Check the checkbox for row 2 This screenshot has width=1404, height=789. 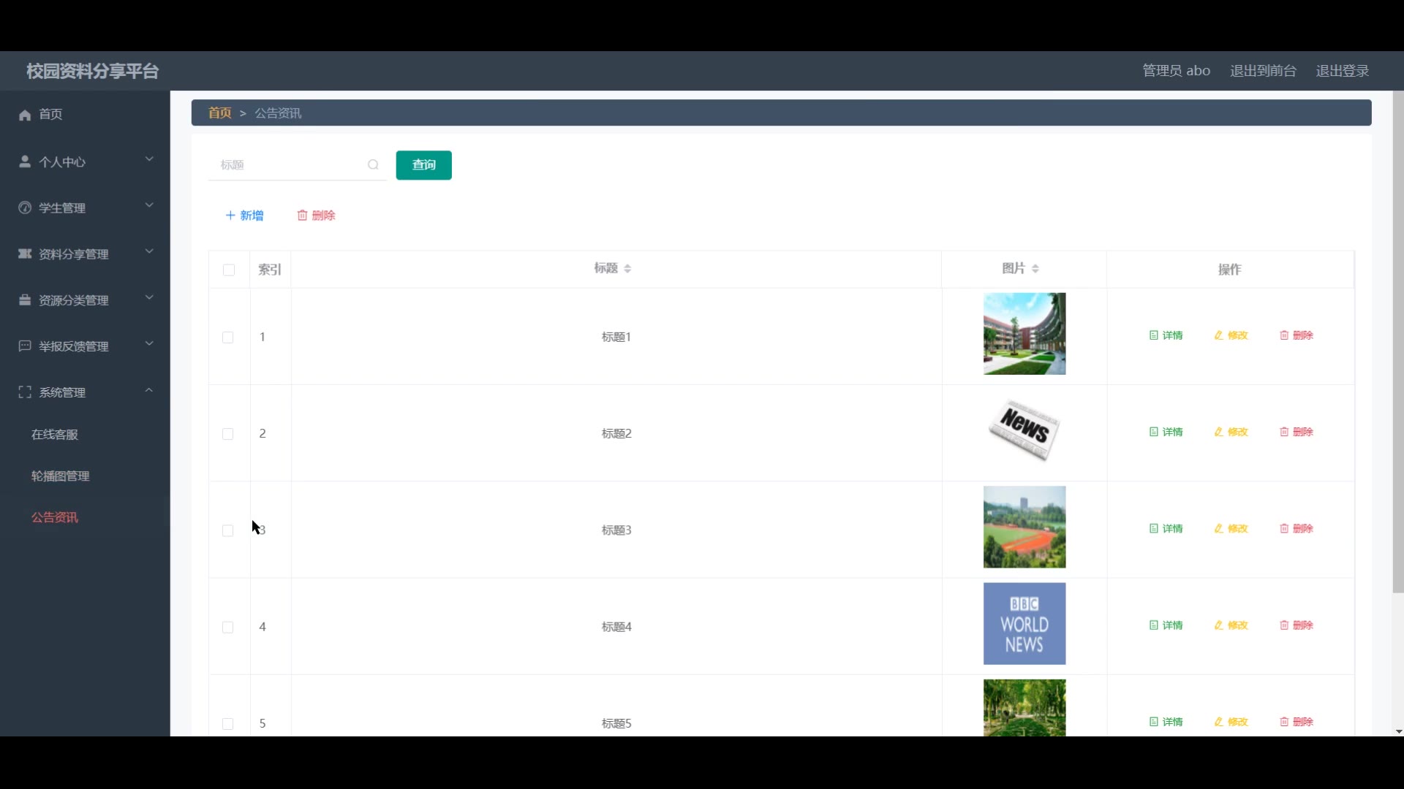[228, 434]
